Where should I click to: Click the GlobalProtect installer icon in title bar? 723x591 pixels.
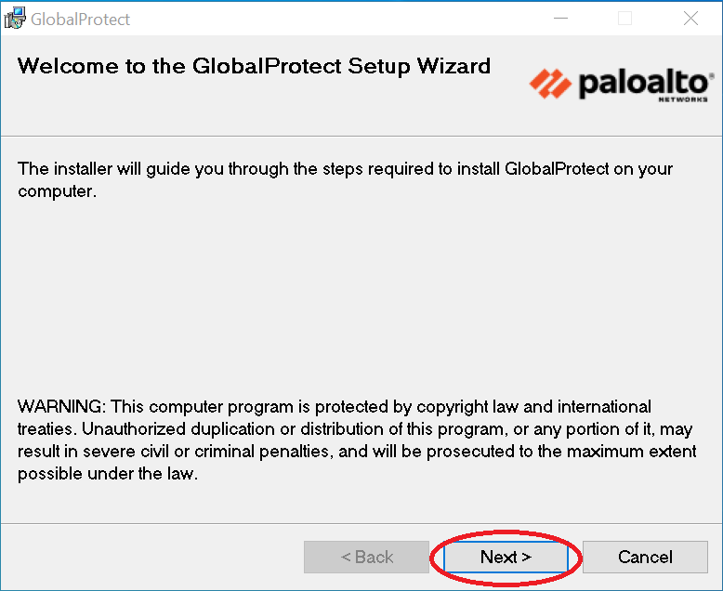coord(15,18)
